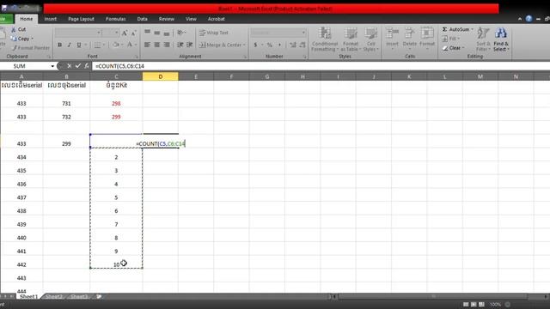Open the Font name combo box
This screenshot has width=550, height=309.
pyautogui.click(x=78, y=33)
